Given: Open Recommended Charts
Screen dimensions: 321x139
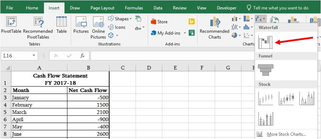Looking at the screenshot, I should point(215,28).
